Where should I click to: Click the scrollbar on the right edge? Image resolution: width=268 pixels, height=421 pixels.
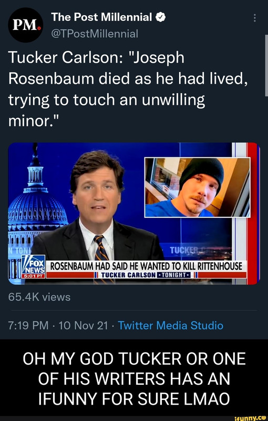[x=266, y=65]
